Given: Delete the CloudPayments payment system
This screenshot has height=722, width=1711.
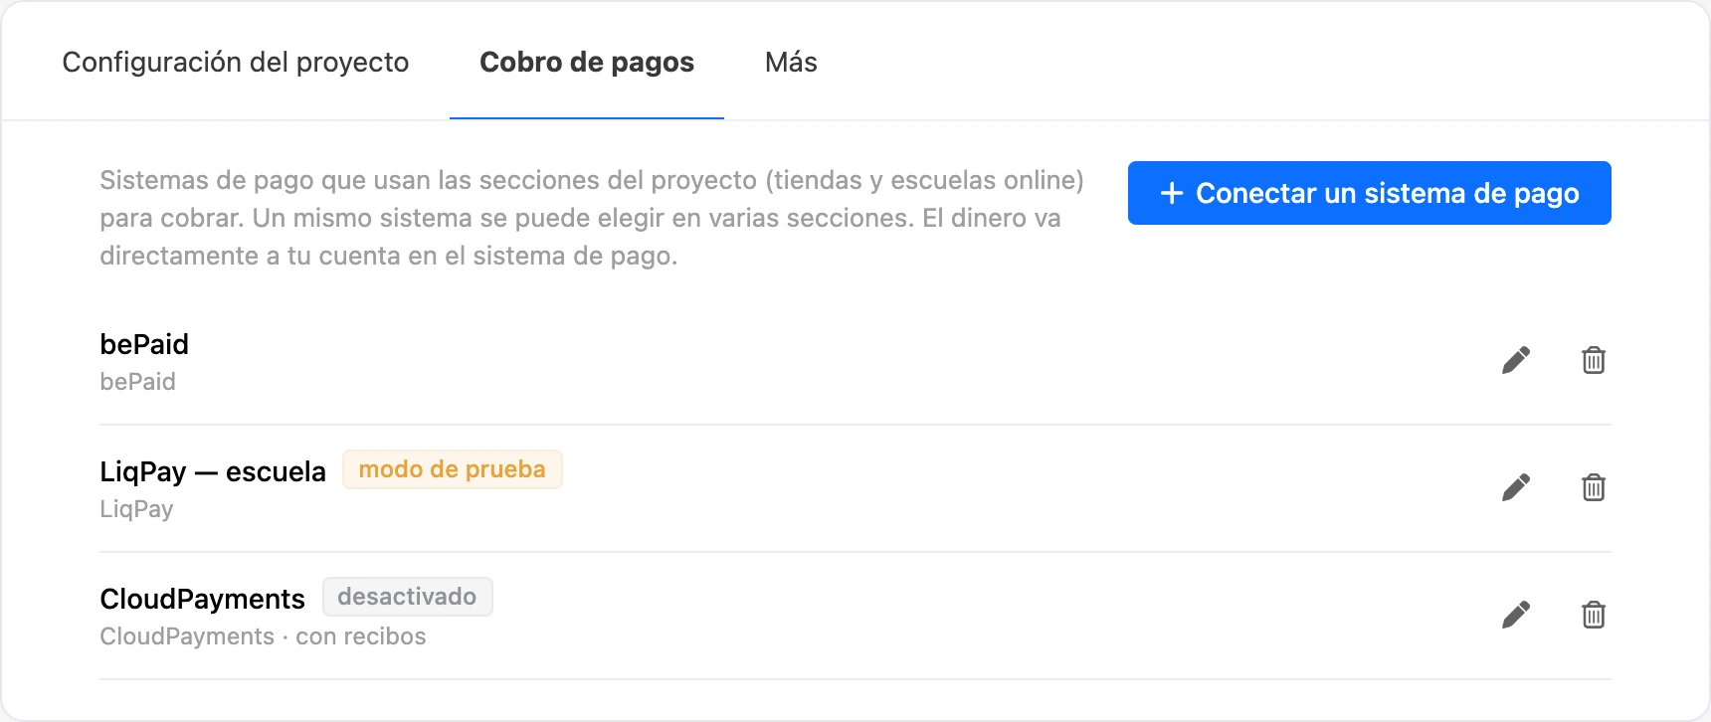Looking at the screenshot, I should [x=1594, y=615].
